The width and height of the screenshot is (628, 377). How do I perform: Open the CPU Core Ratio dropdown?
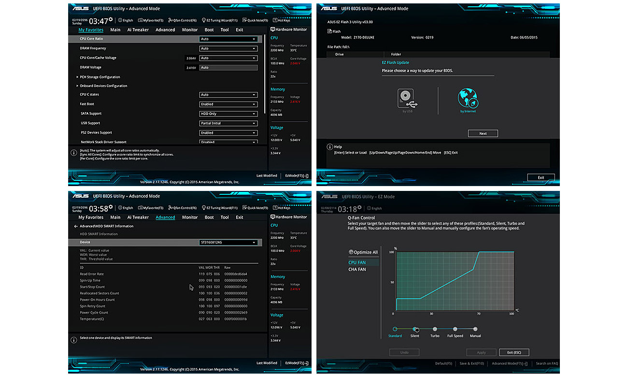228,39
